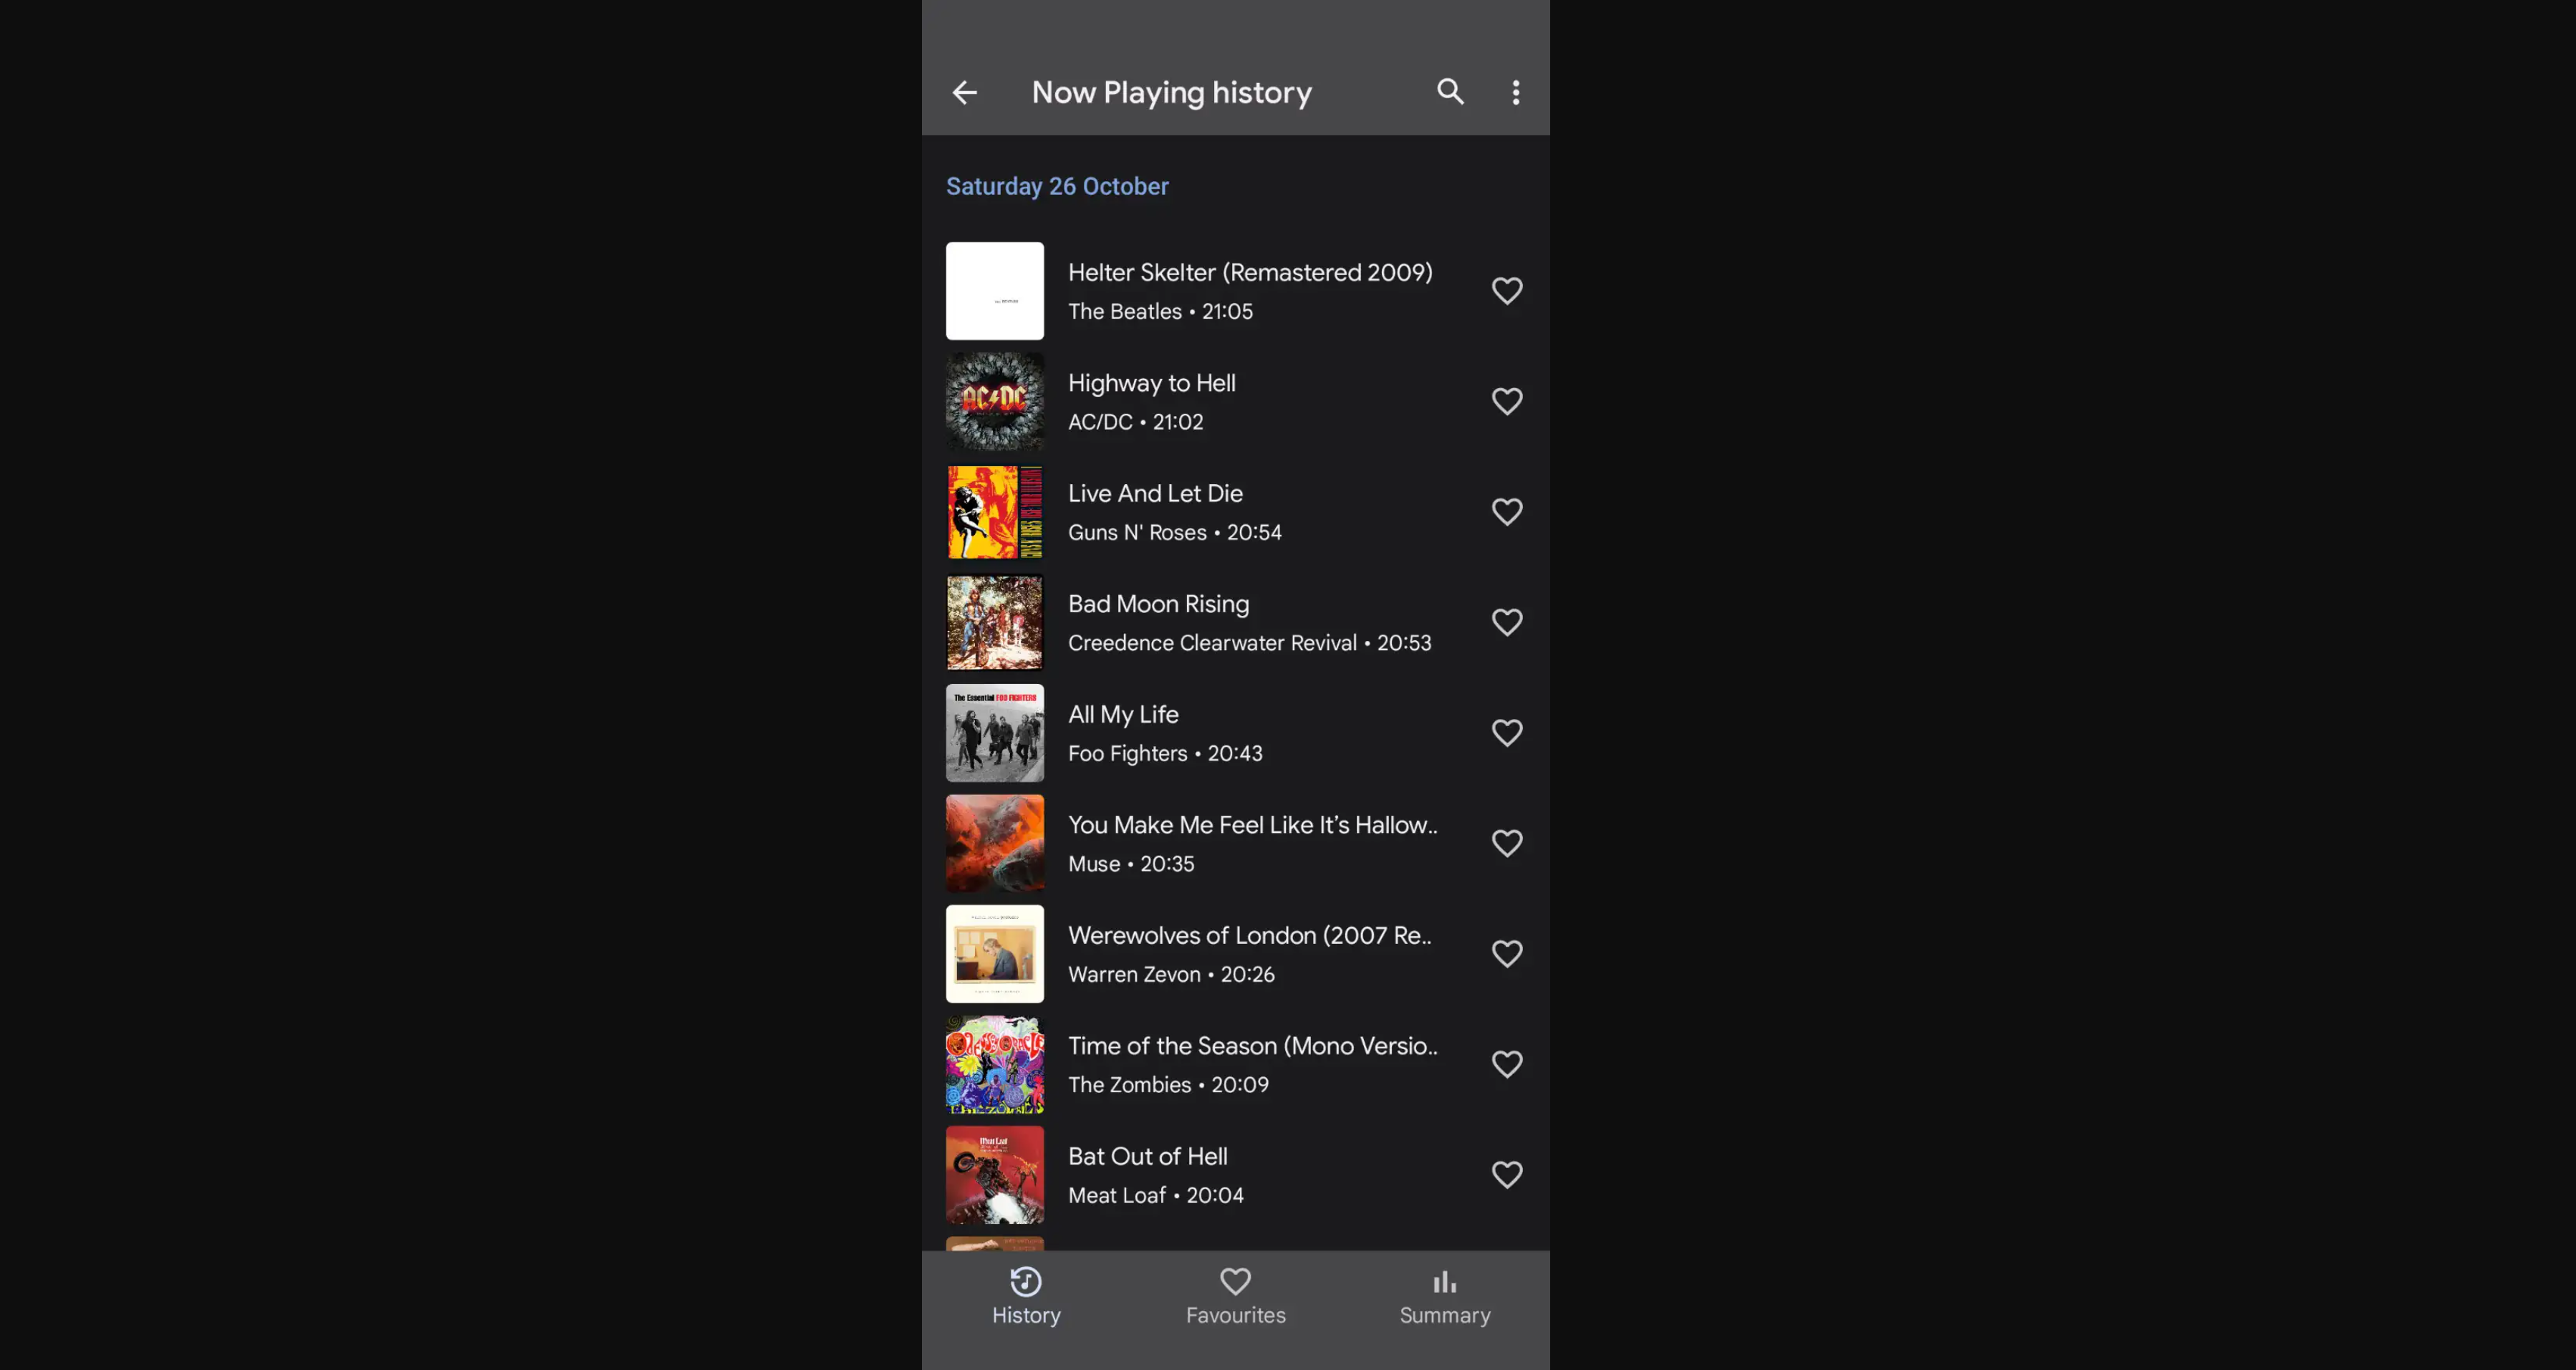Favourite All My Life with the heart
This screenshot has height=1370, width=2576.
[1507, 733]
